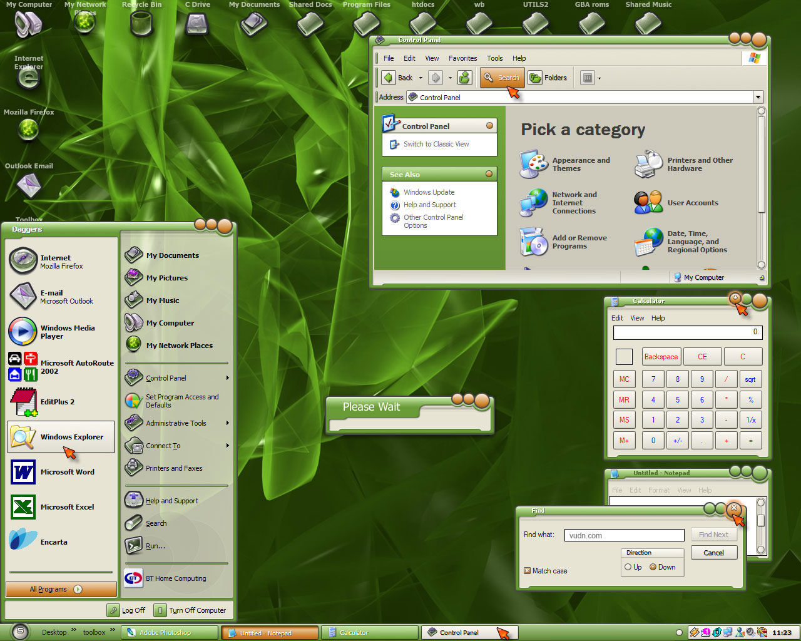Open Date, Time, Language, and Regional Options
The image size is (801, 641).
click(681, 242)
